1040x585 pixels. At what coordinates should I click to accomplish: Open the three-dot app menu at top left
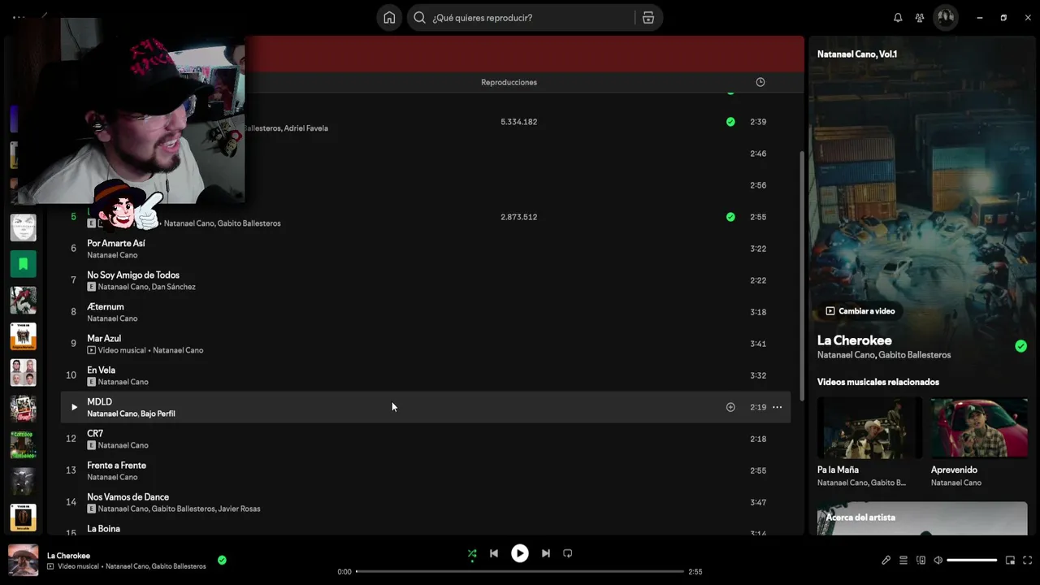[19, 17]
